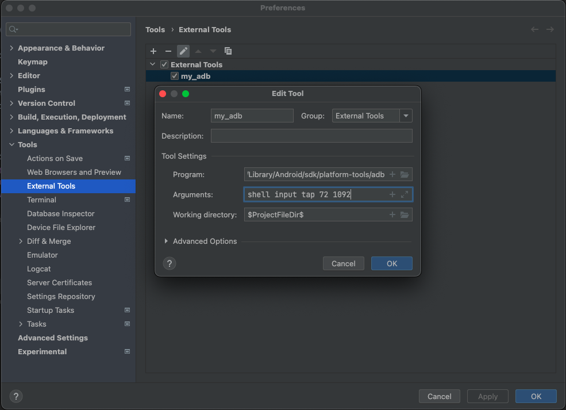Insert macro in Arguments field via plus icon

click(392, 194)
